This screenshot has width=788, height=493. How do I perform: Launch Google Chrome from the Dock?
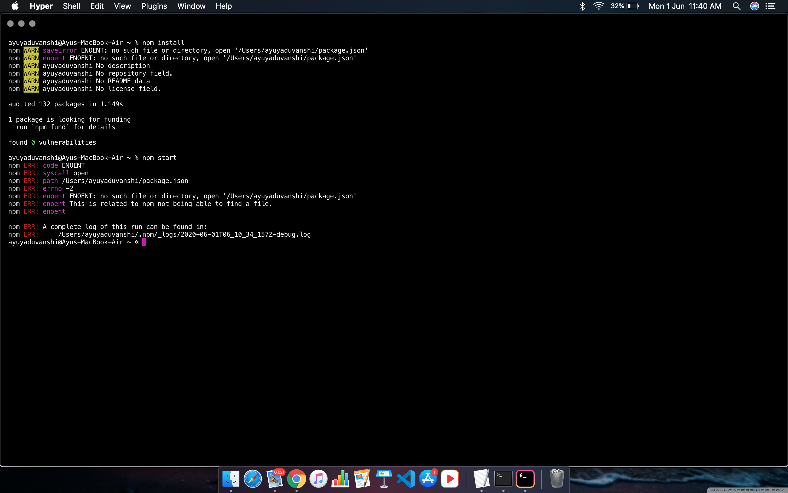click(x=297, y=479)
